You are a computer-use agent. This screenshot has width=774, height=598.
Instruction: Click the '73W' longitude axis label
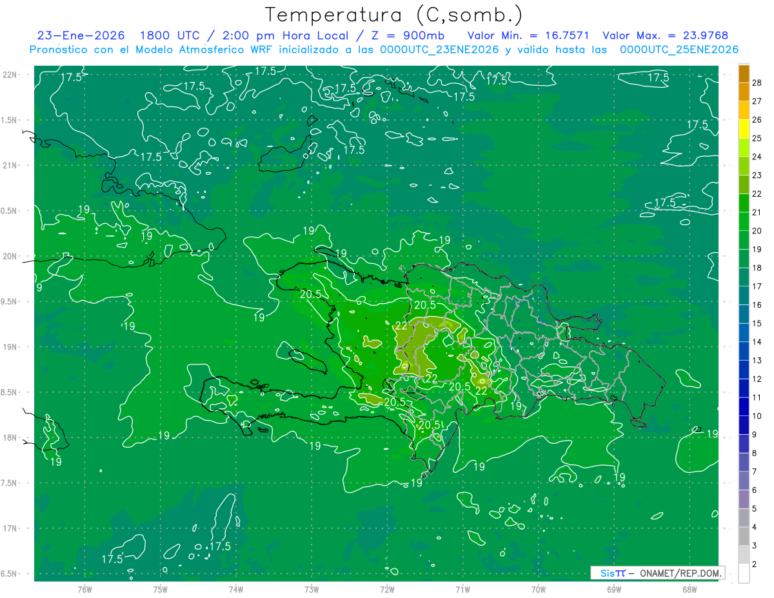pos(312,589)
